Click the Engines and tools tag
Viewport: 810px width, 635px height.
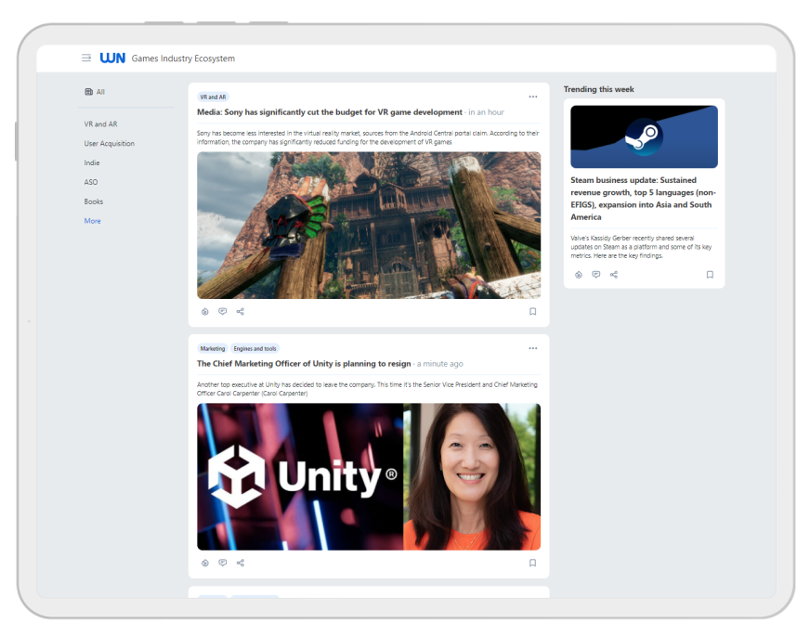tap(255, 348)
